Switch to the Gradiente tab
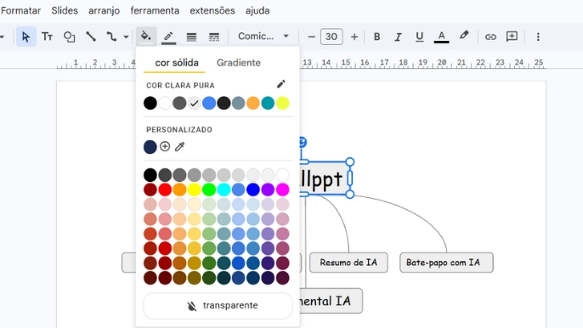The width and height of the screenshot is (583, 328). [239, 63]
